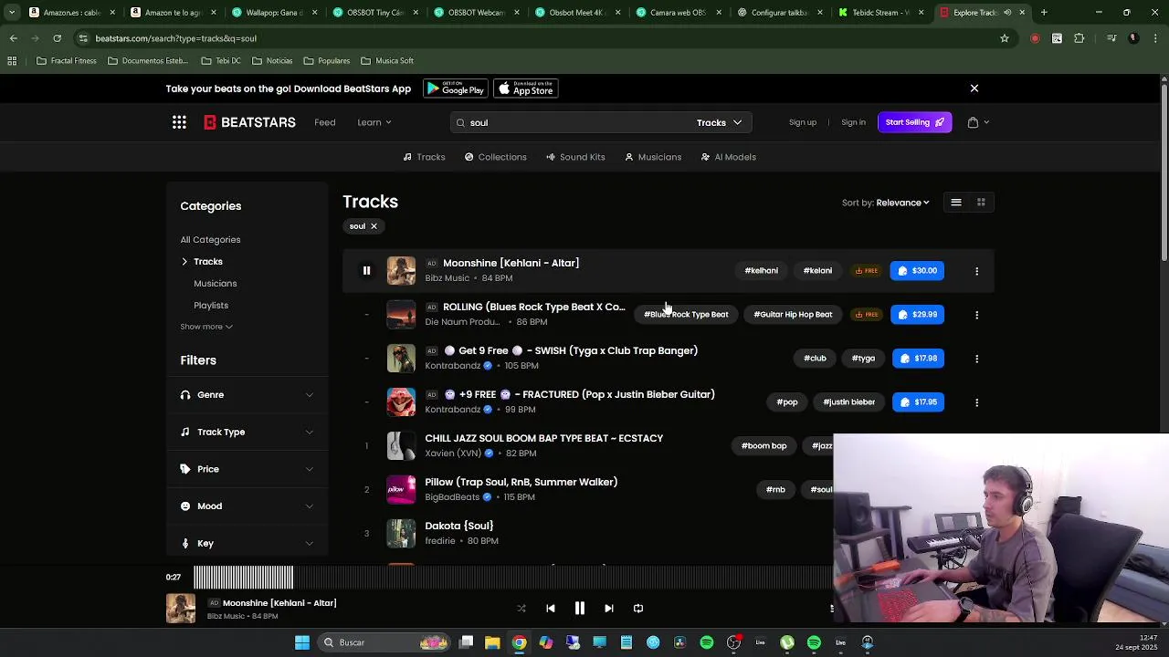Pause playback in the bottom player
This screenshot has width=1169, height=657.
coord(579,609)
